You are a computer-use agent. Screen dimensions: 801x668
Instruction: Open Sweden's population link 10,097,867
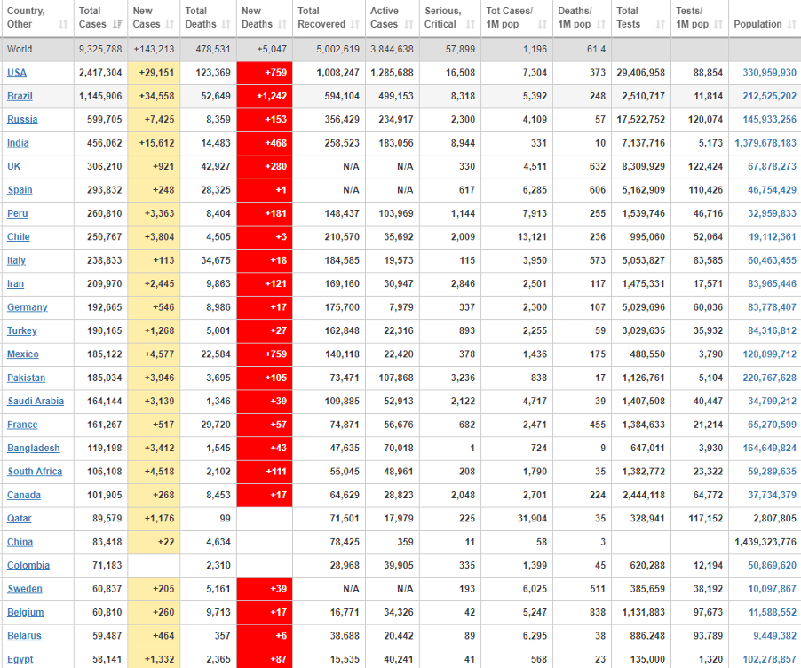tap(773, 589)
